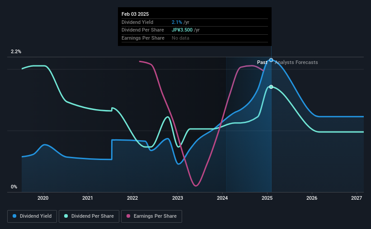
Task: Click the 2023 x-axis label
Action: click(178, 198)
